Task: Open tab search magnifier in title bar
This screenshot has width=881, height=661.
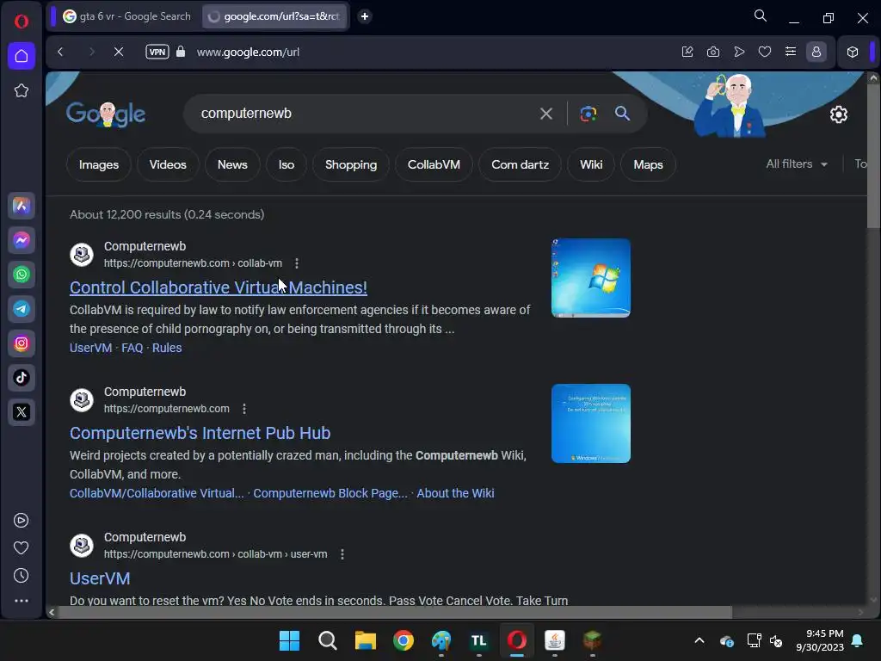Action: pyautogui.click(x=761, y=15)
